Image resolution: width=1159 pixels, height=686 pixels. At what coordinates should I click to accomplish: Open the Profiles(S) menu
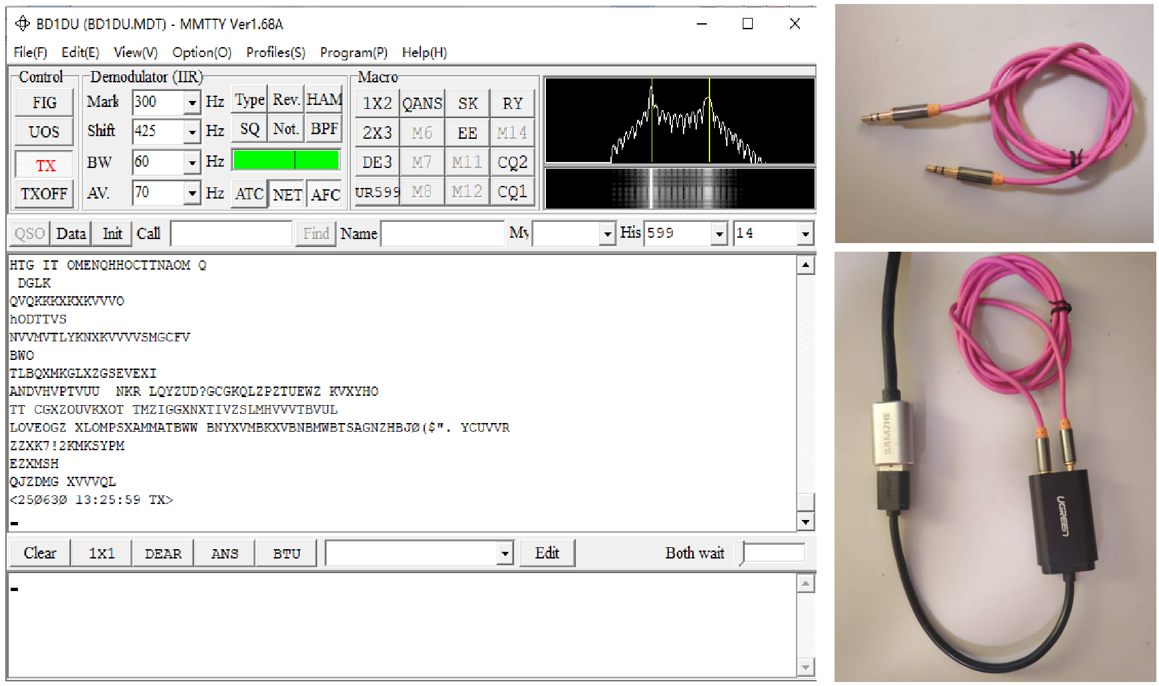pyautogui.click(x=275, y=52)
